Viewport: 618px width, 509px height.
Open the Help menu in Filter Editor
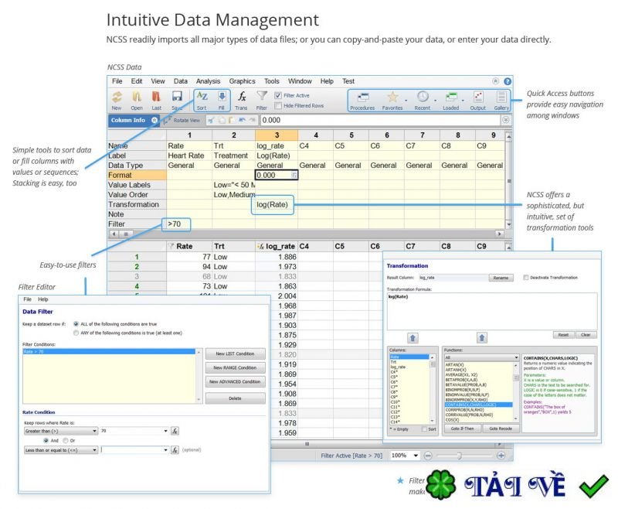pyautogui.click(x=43, y=299)
